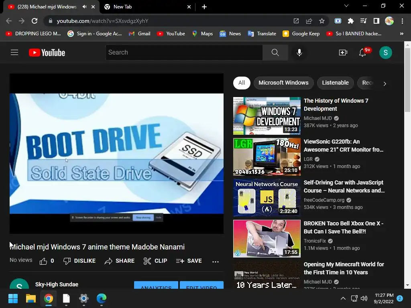The image size is (411, 308).
Task: Open the News bookmark
Action: pos(230,34)
